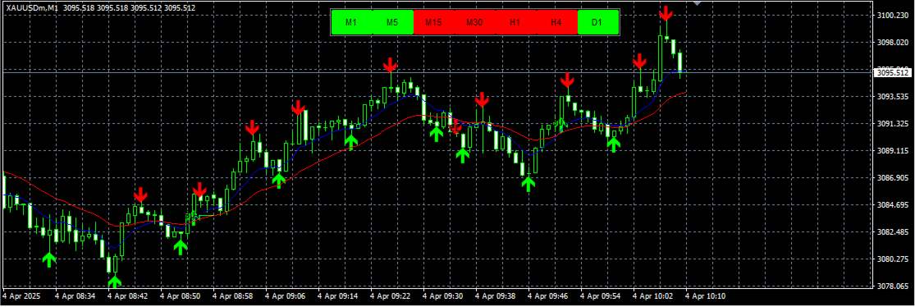Screen dimensions: 915x307
Task: Switch to the M30 timeframe
Action: (474, 23)
